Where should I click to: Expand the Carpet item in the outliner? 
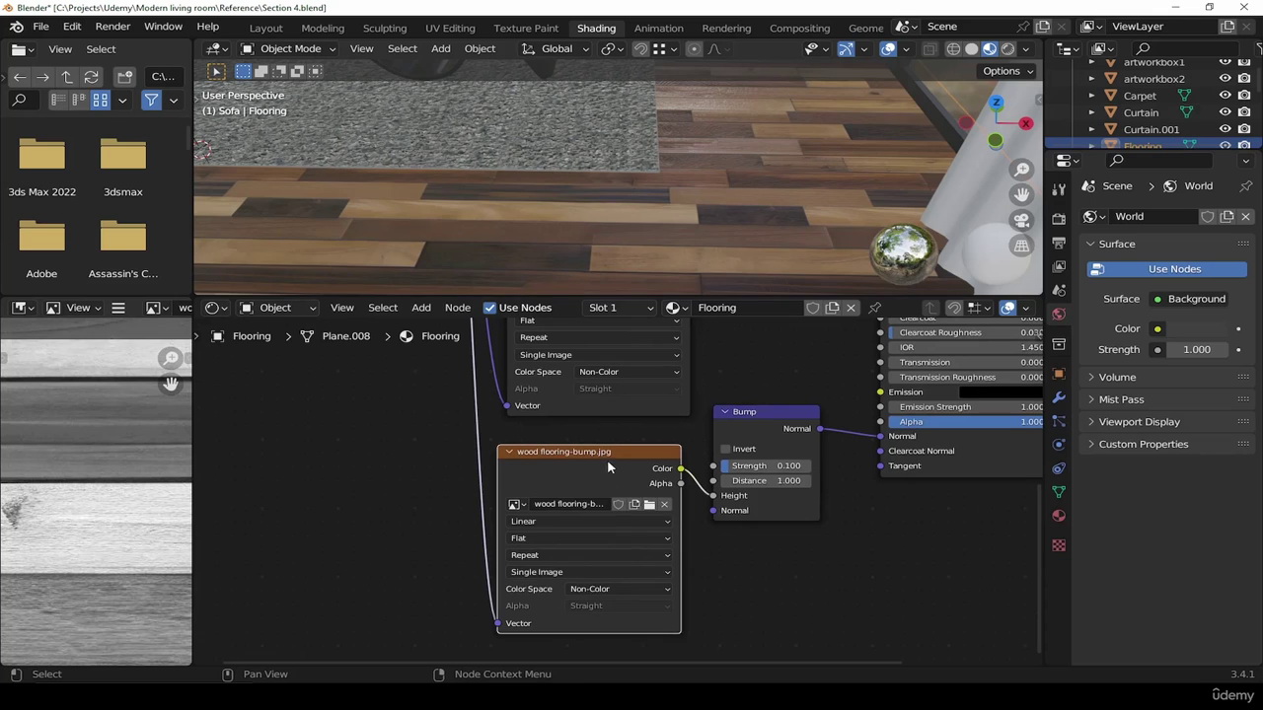[x=1091, y=96]
